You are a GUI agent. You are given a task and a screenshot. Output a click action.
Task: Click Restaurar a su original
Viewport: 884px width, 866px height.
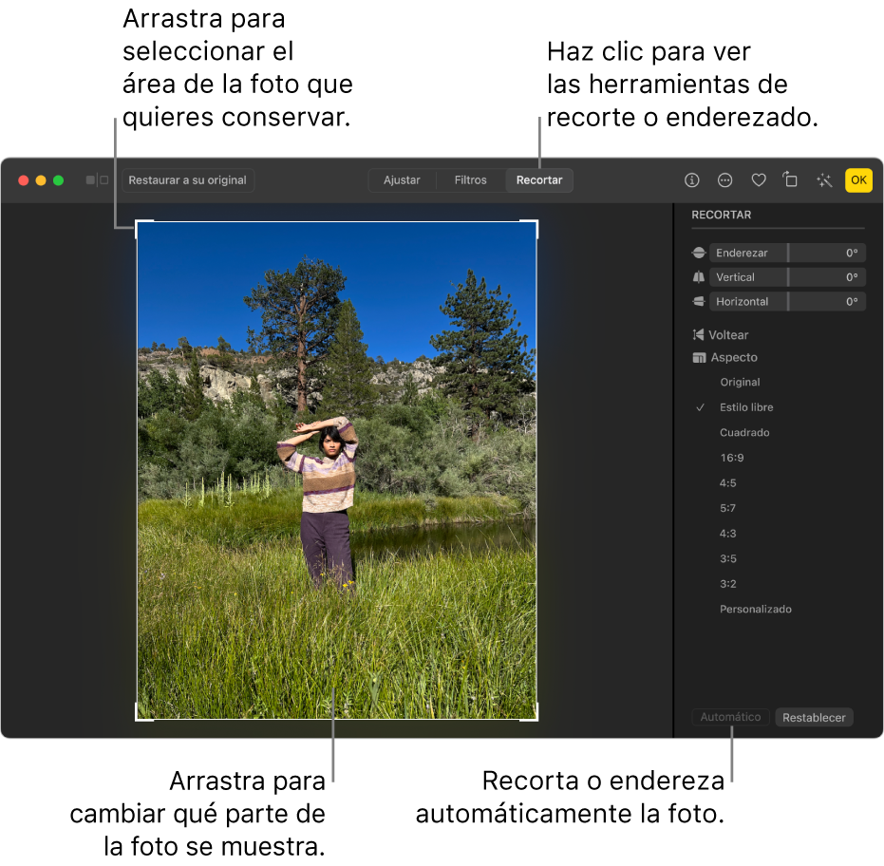187,180
